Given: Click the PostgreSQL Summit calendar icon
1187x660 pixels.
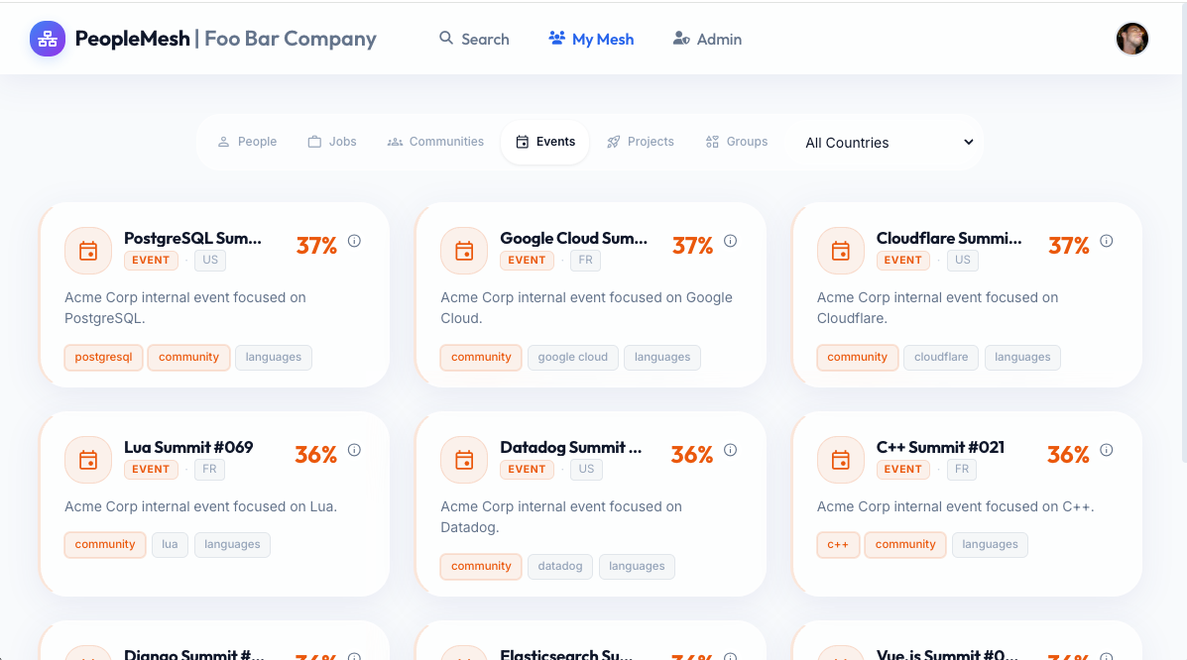Looking at the screenshot, I should (x=88, y=251).
